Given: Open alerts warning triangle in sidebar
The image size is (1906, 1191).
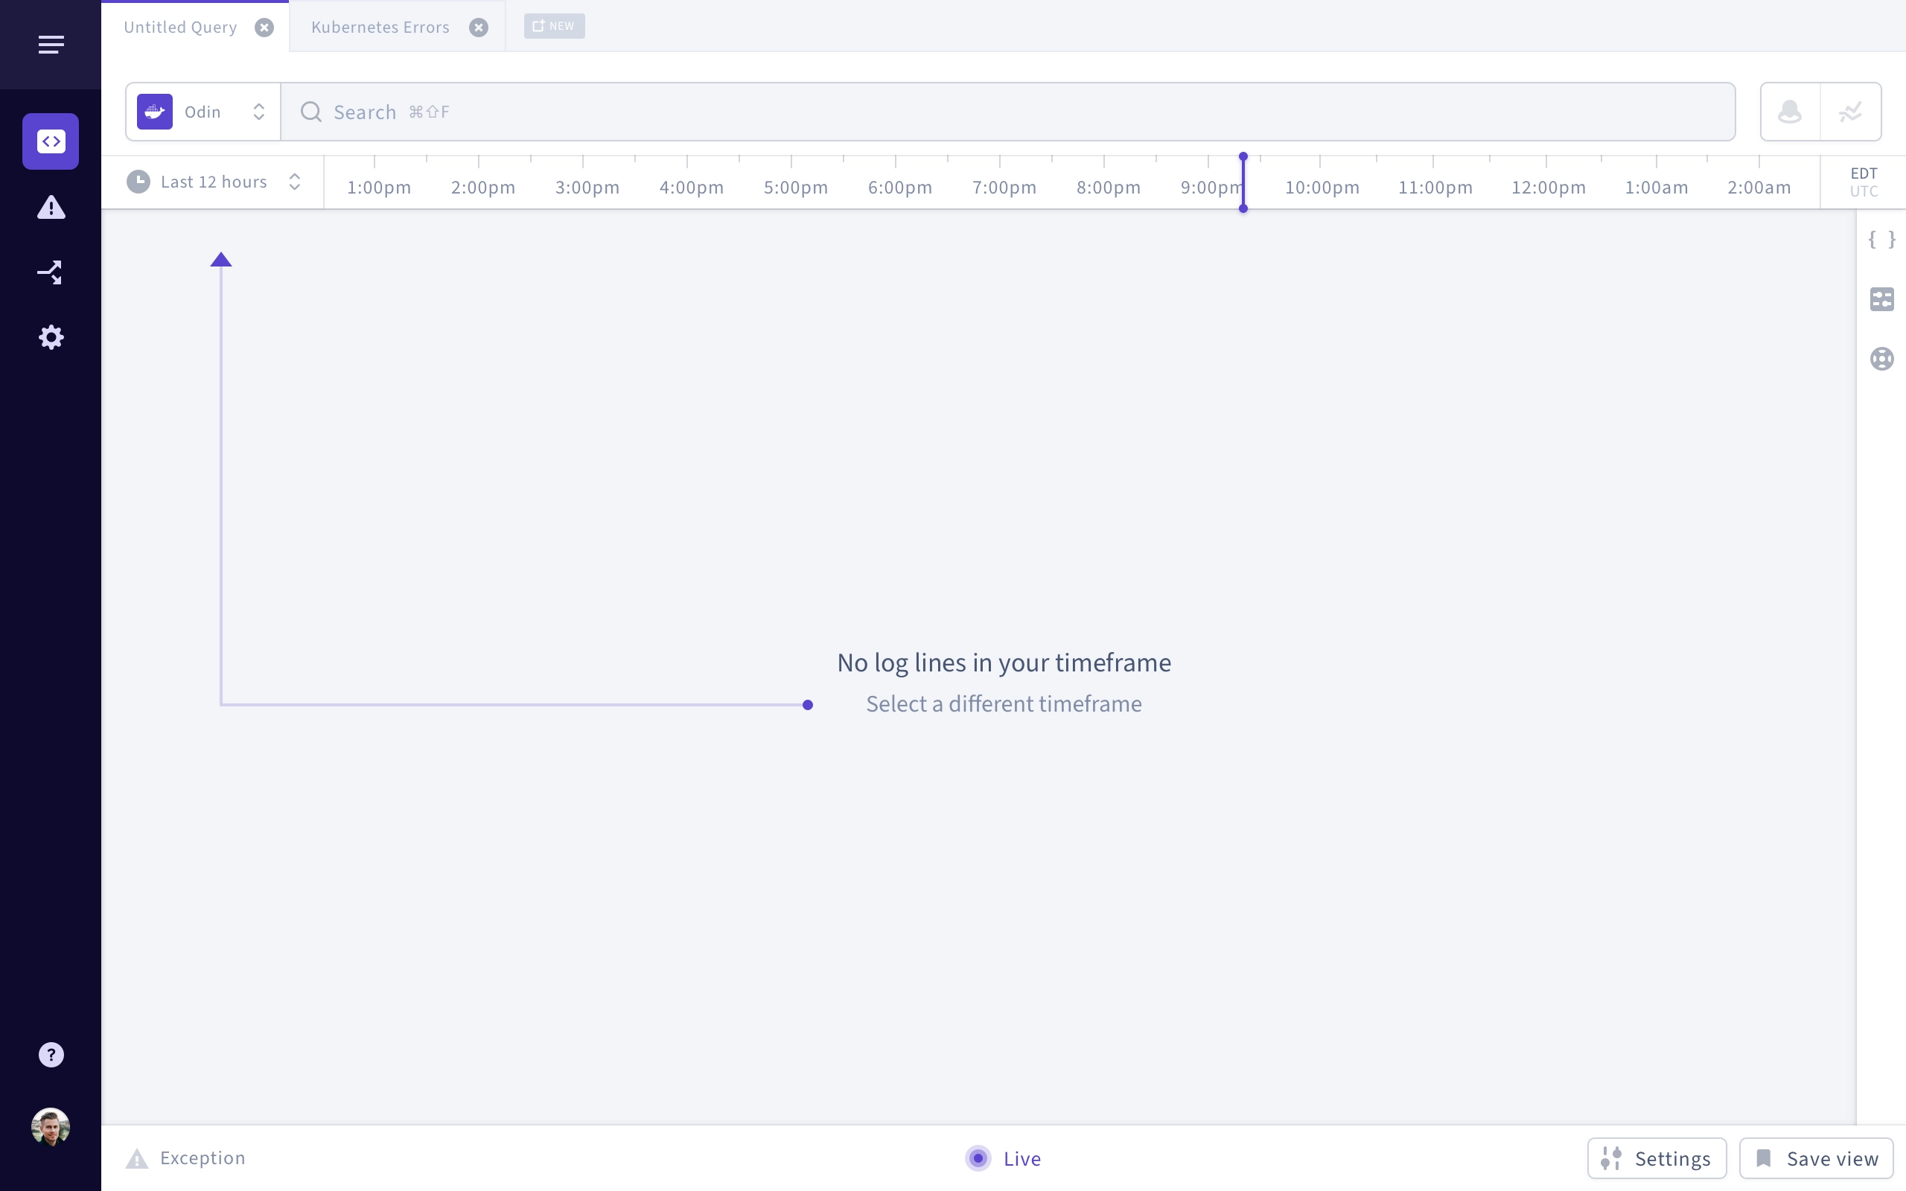Looking at the screenshot, I should pyautogui.click(x=51, y=207).
